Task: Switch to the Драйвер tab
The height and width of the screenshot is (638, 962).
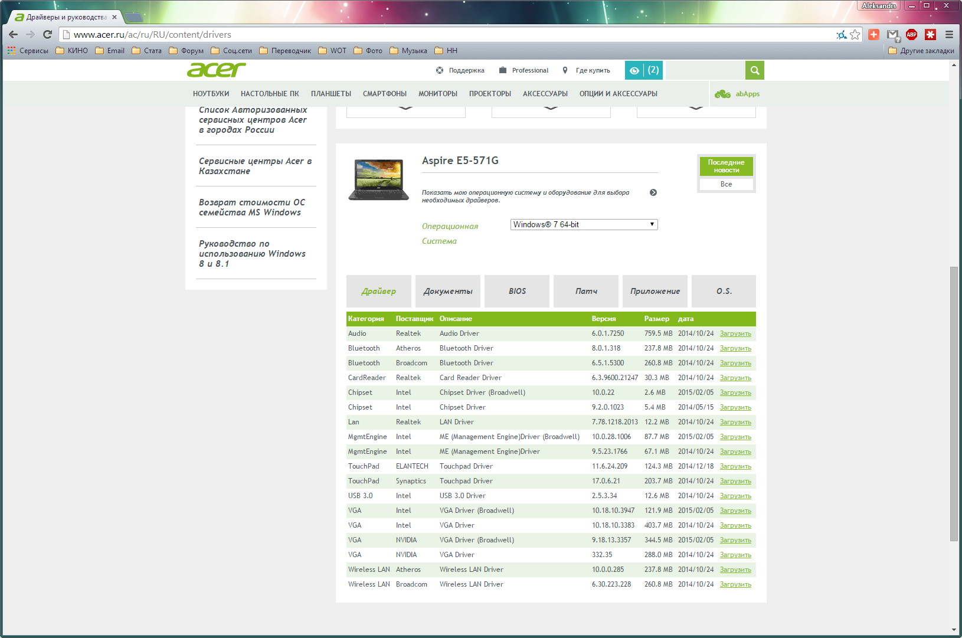Action: [x=379, y=291]
